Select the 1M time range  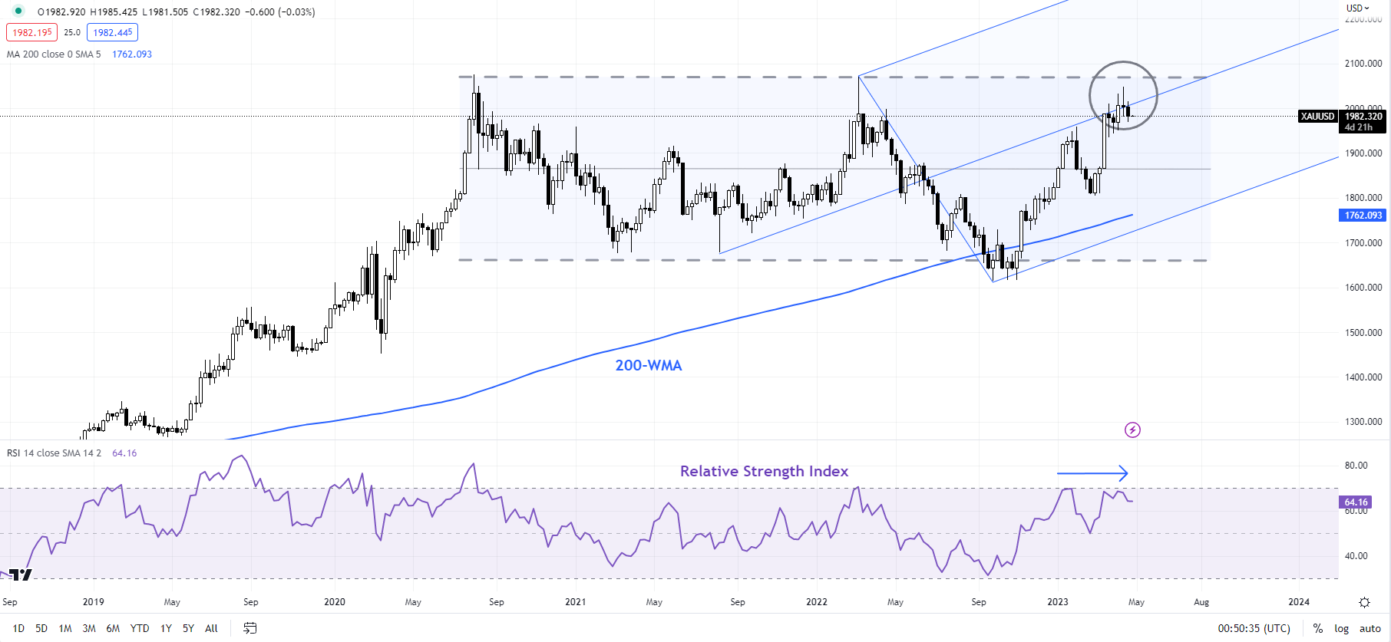[x=65, y=628]
